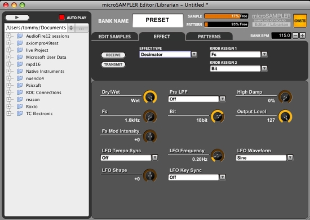Screen dimensions: 310x220
Task: Expand the nuendo4 folder node
Action: (8, 78)
